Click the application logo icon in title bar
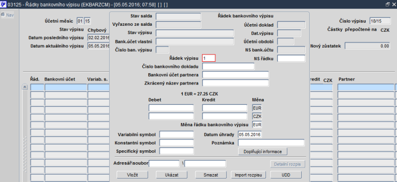The image size is (397, 182). tap(3, 4)
